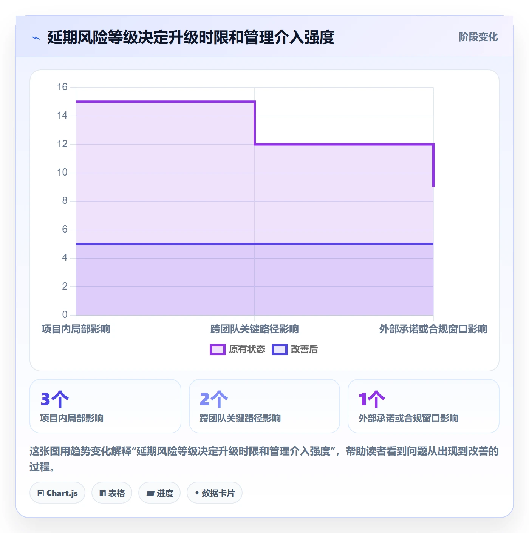This screenshot has height=533, width=529.
Task: Click the 原有状态 legend label
Action: coord(247,350)
